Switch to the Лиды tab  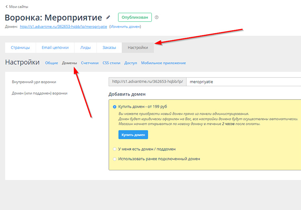[x=85, y=47]
